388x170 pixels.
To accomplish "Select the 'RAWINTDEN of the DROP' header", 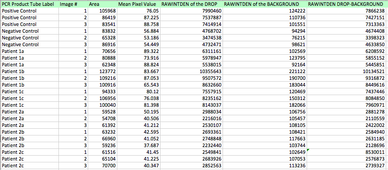I will pyautogui.click(x=191, y=4).
